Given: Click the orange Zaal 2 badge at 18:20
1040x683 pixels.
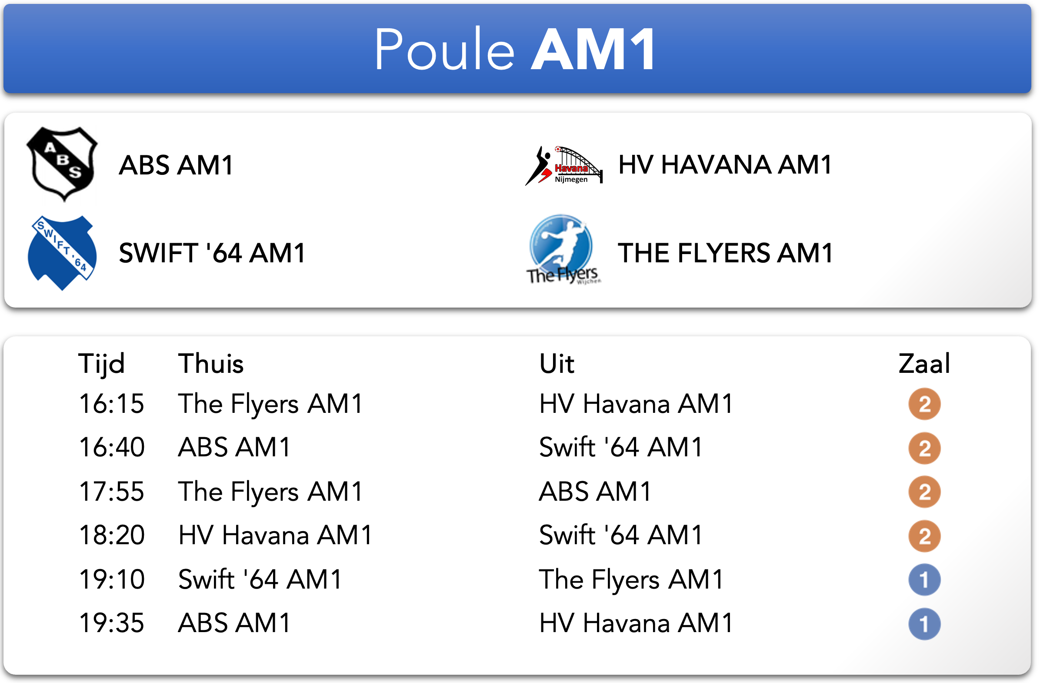Looking at the screenshot, I should (x=924, y=536).
